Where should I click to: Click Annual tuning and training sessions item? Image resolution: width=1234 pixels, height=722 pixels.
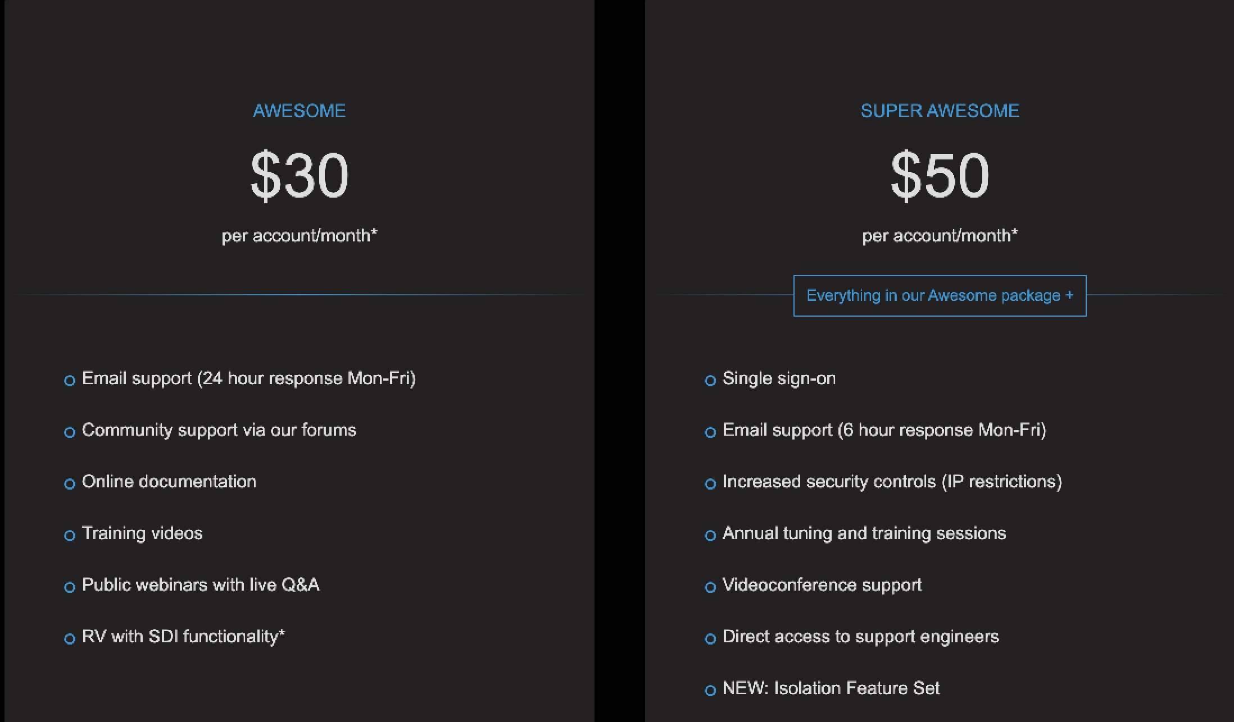tap(864, 534)
